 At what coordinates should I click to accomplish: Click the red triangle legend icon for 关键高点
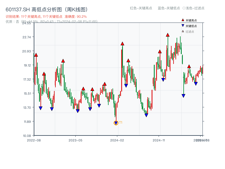[x=183, y=20]
